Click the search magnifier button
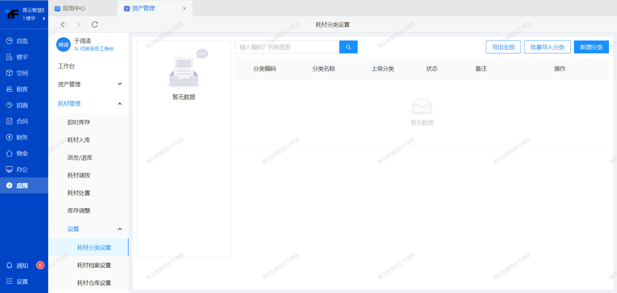This screenshot has height=293, width=617. coord(348,47)
